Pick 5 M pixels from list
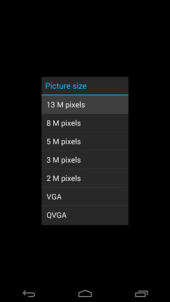Image resolution: width=170 pixels, height=302 pixels. coord(85,142)
